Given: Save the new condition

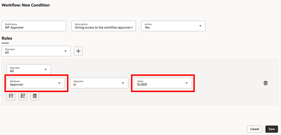Looking at the screenshot, I should [271, 129].
